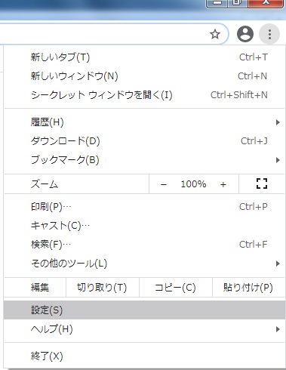Expand the ヘルプ(H) submenu arrow
This screenshot has height=370, width=286.
click(x=278, y=329)
